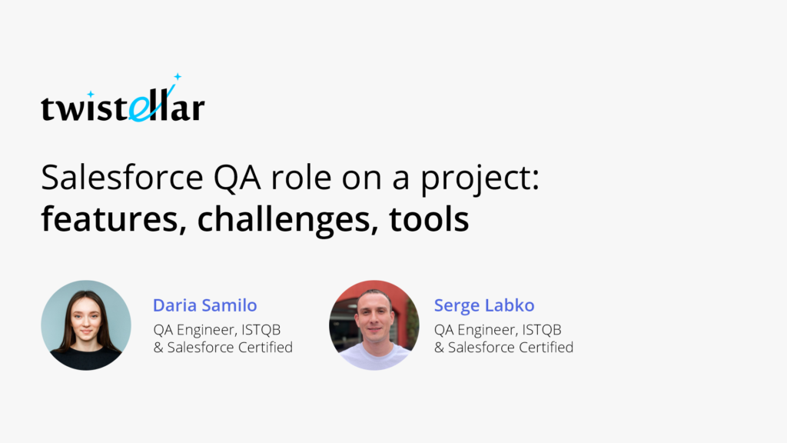Select the Daria Samilo name link
Screen dimensions: 787x443
pyautogui.click(x=204, y=305)
